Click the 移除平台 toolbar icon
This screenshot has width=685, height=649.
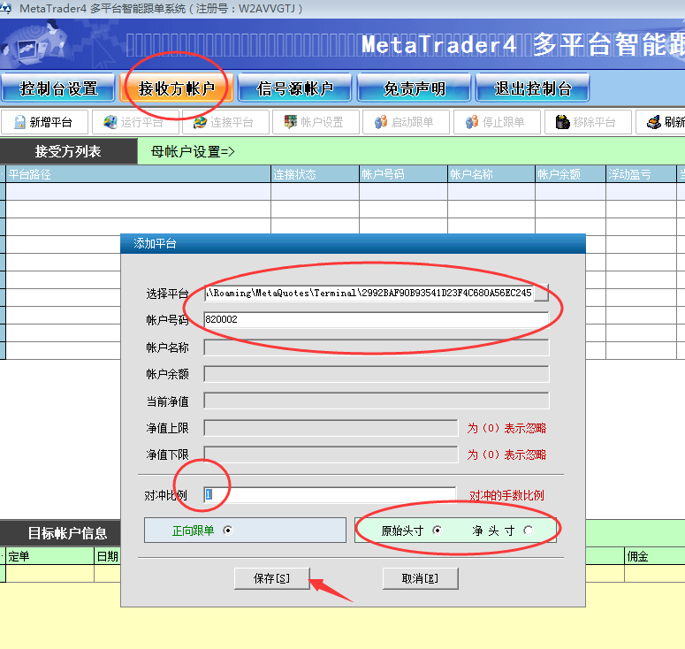pos(563,122)
